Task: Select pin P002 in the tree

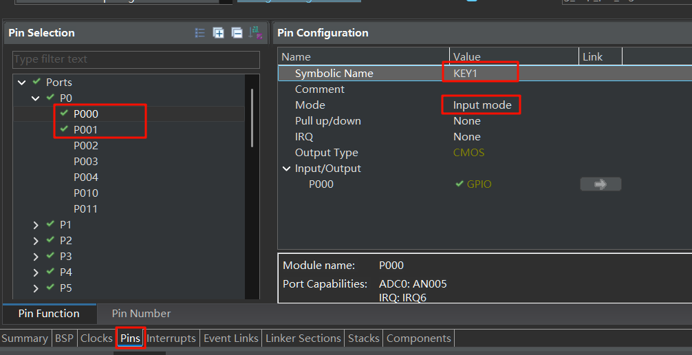Action: pyautogui.click(x=85, y=146)
